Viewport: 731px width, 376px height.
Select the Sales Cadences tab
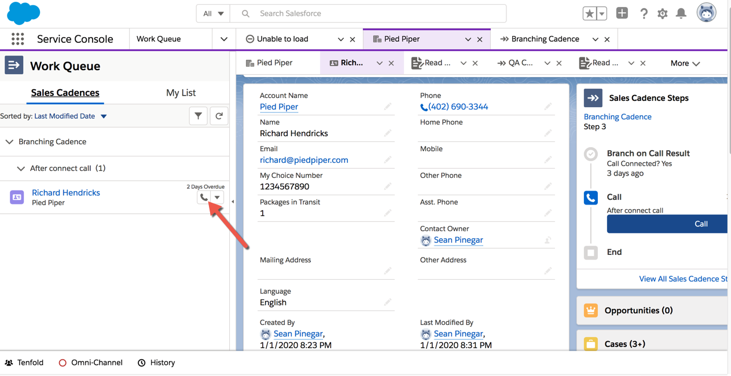[x=65, y=92]
